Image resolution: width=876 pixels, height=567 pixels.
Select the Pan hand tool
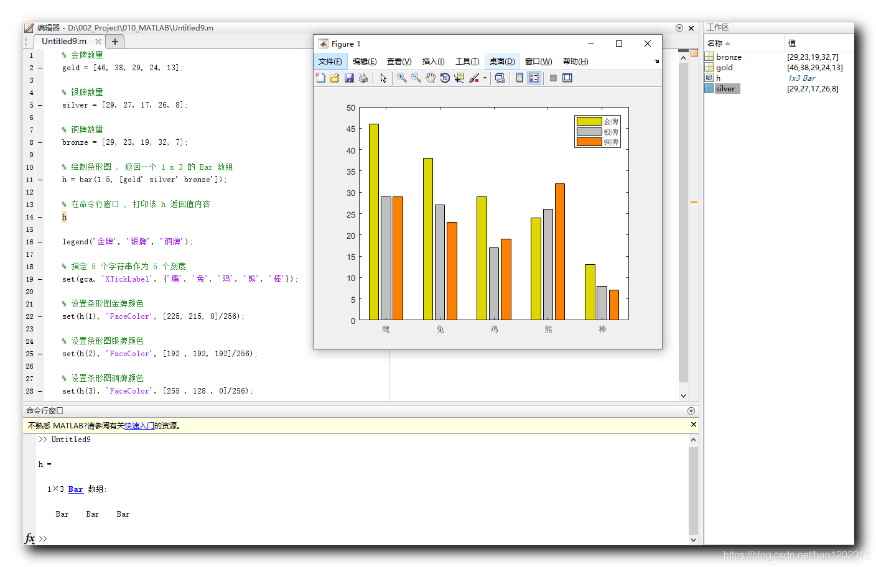tap(431, 78)
